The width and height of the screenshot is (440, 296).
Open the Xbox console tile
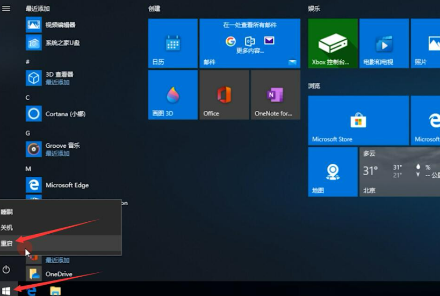pyautogui.click(x=333, y=43)
